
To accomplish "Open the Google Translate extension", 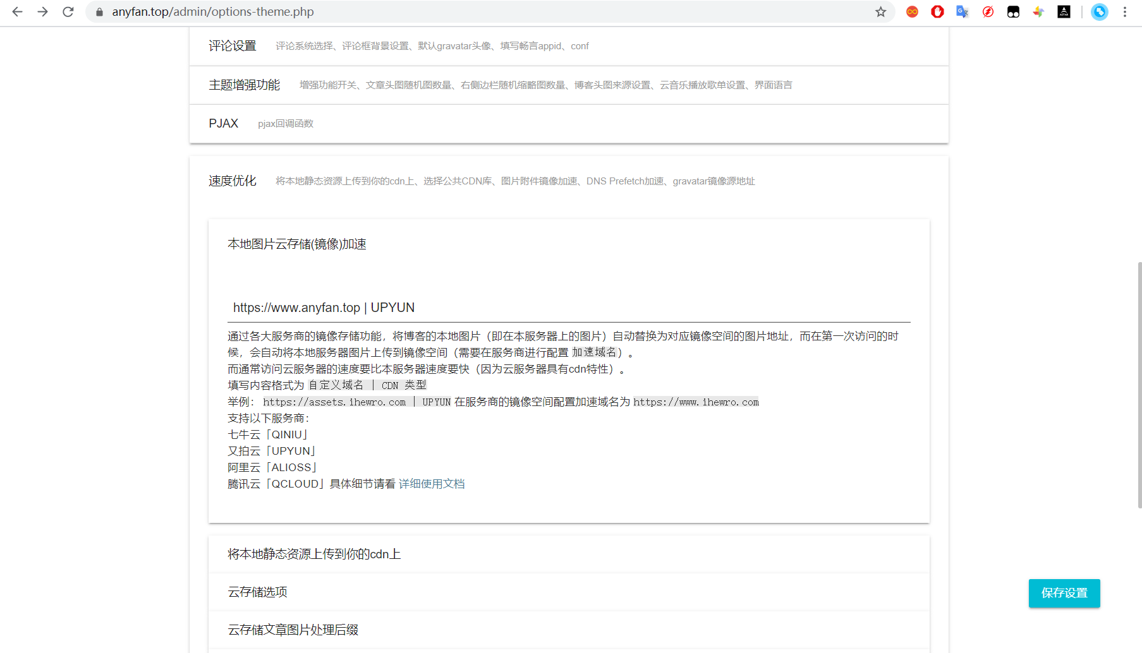I will click(x=963, y=12).
